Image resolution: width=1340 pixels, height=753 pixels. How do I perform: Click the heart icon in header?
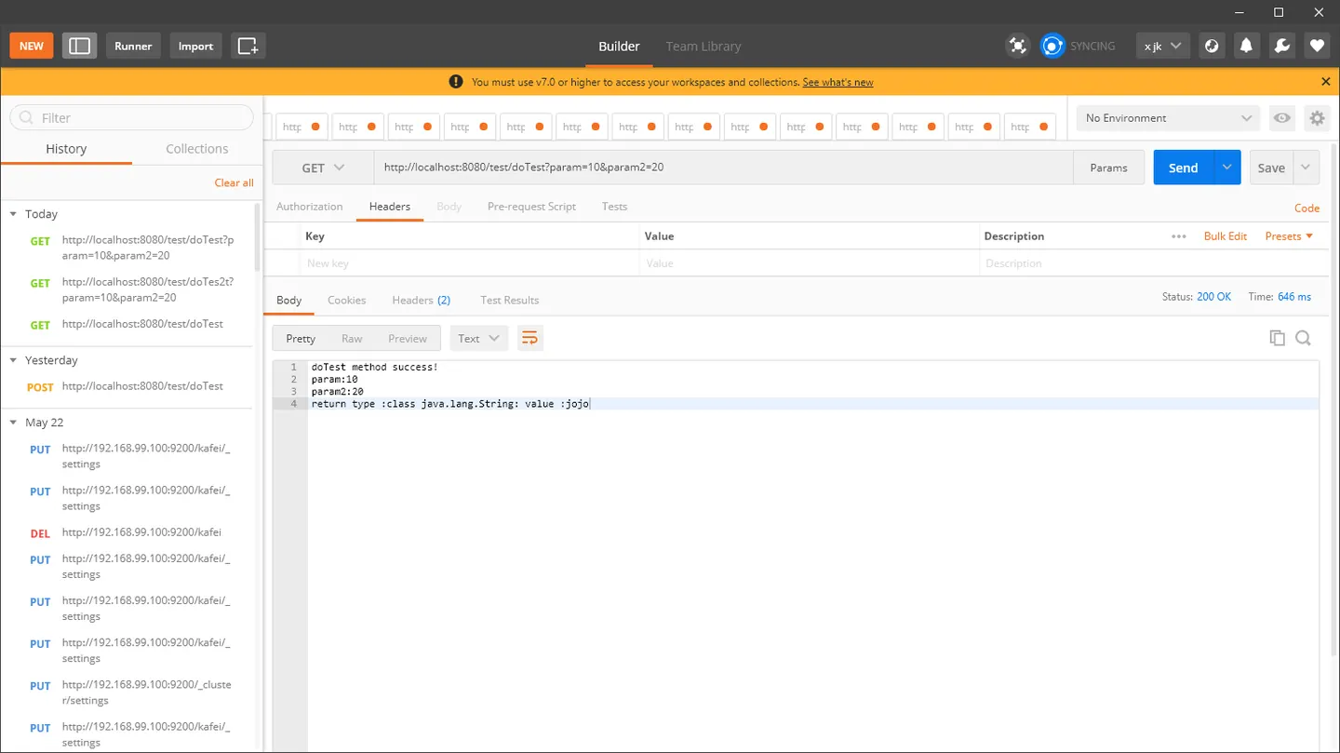[1316, 46]
